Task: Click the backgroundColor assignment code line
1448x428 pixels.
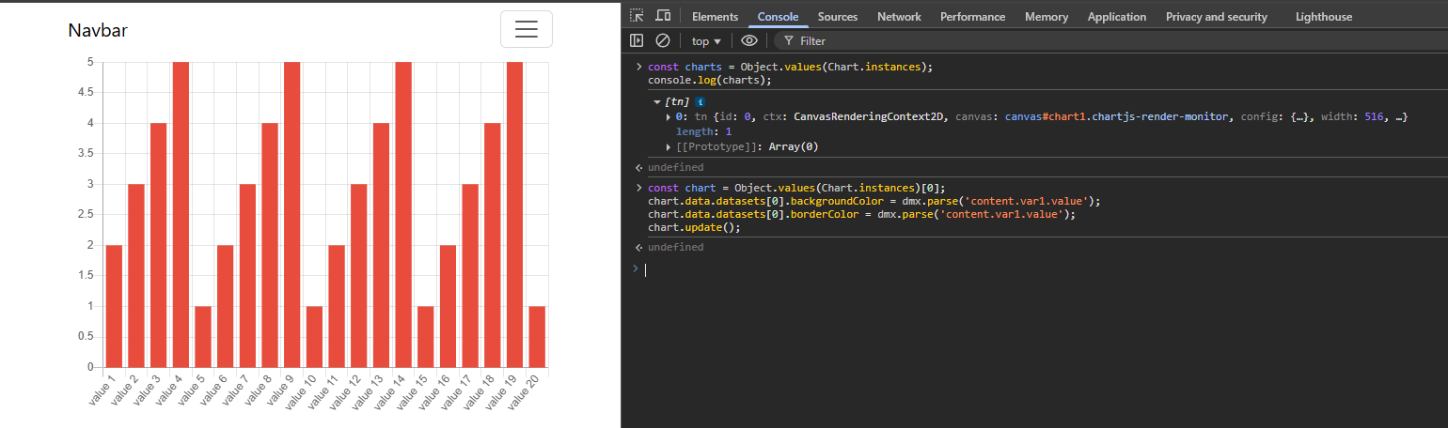Action: (874, 201)
